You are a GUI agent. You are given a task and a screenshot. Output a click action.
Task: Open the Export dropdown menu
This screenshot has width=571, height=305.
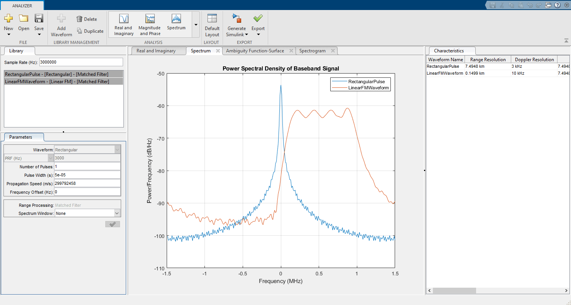[x=258, y=34]
